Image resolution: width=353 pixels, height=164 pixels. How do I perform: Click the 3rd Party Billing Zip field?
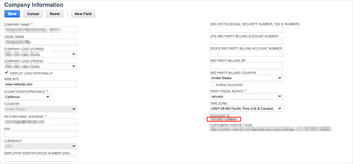[x=246, y=66]
